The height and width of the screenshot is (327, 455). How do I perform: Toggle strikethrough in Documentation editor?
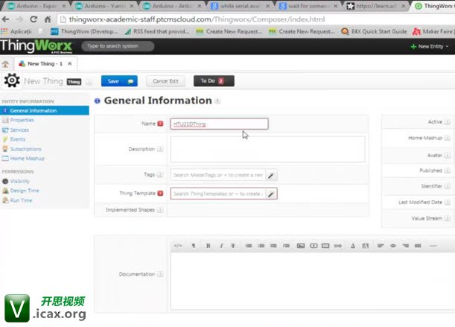(x=233, y=246)
